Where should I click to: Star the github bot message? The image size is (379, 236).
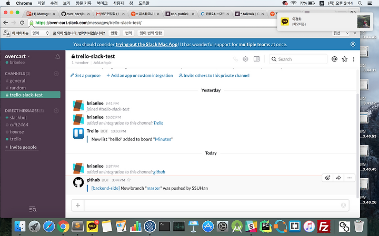tap(129, 180)
